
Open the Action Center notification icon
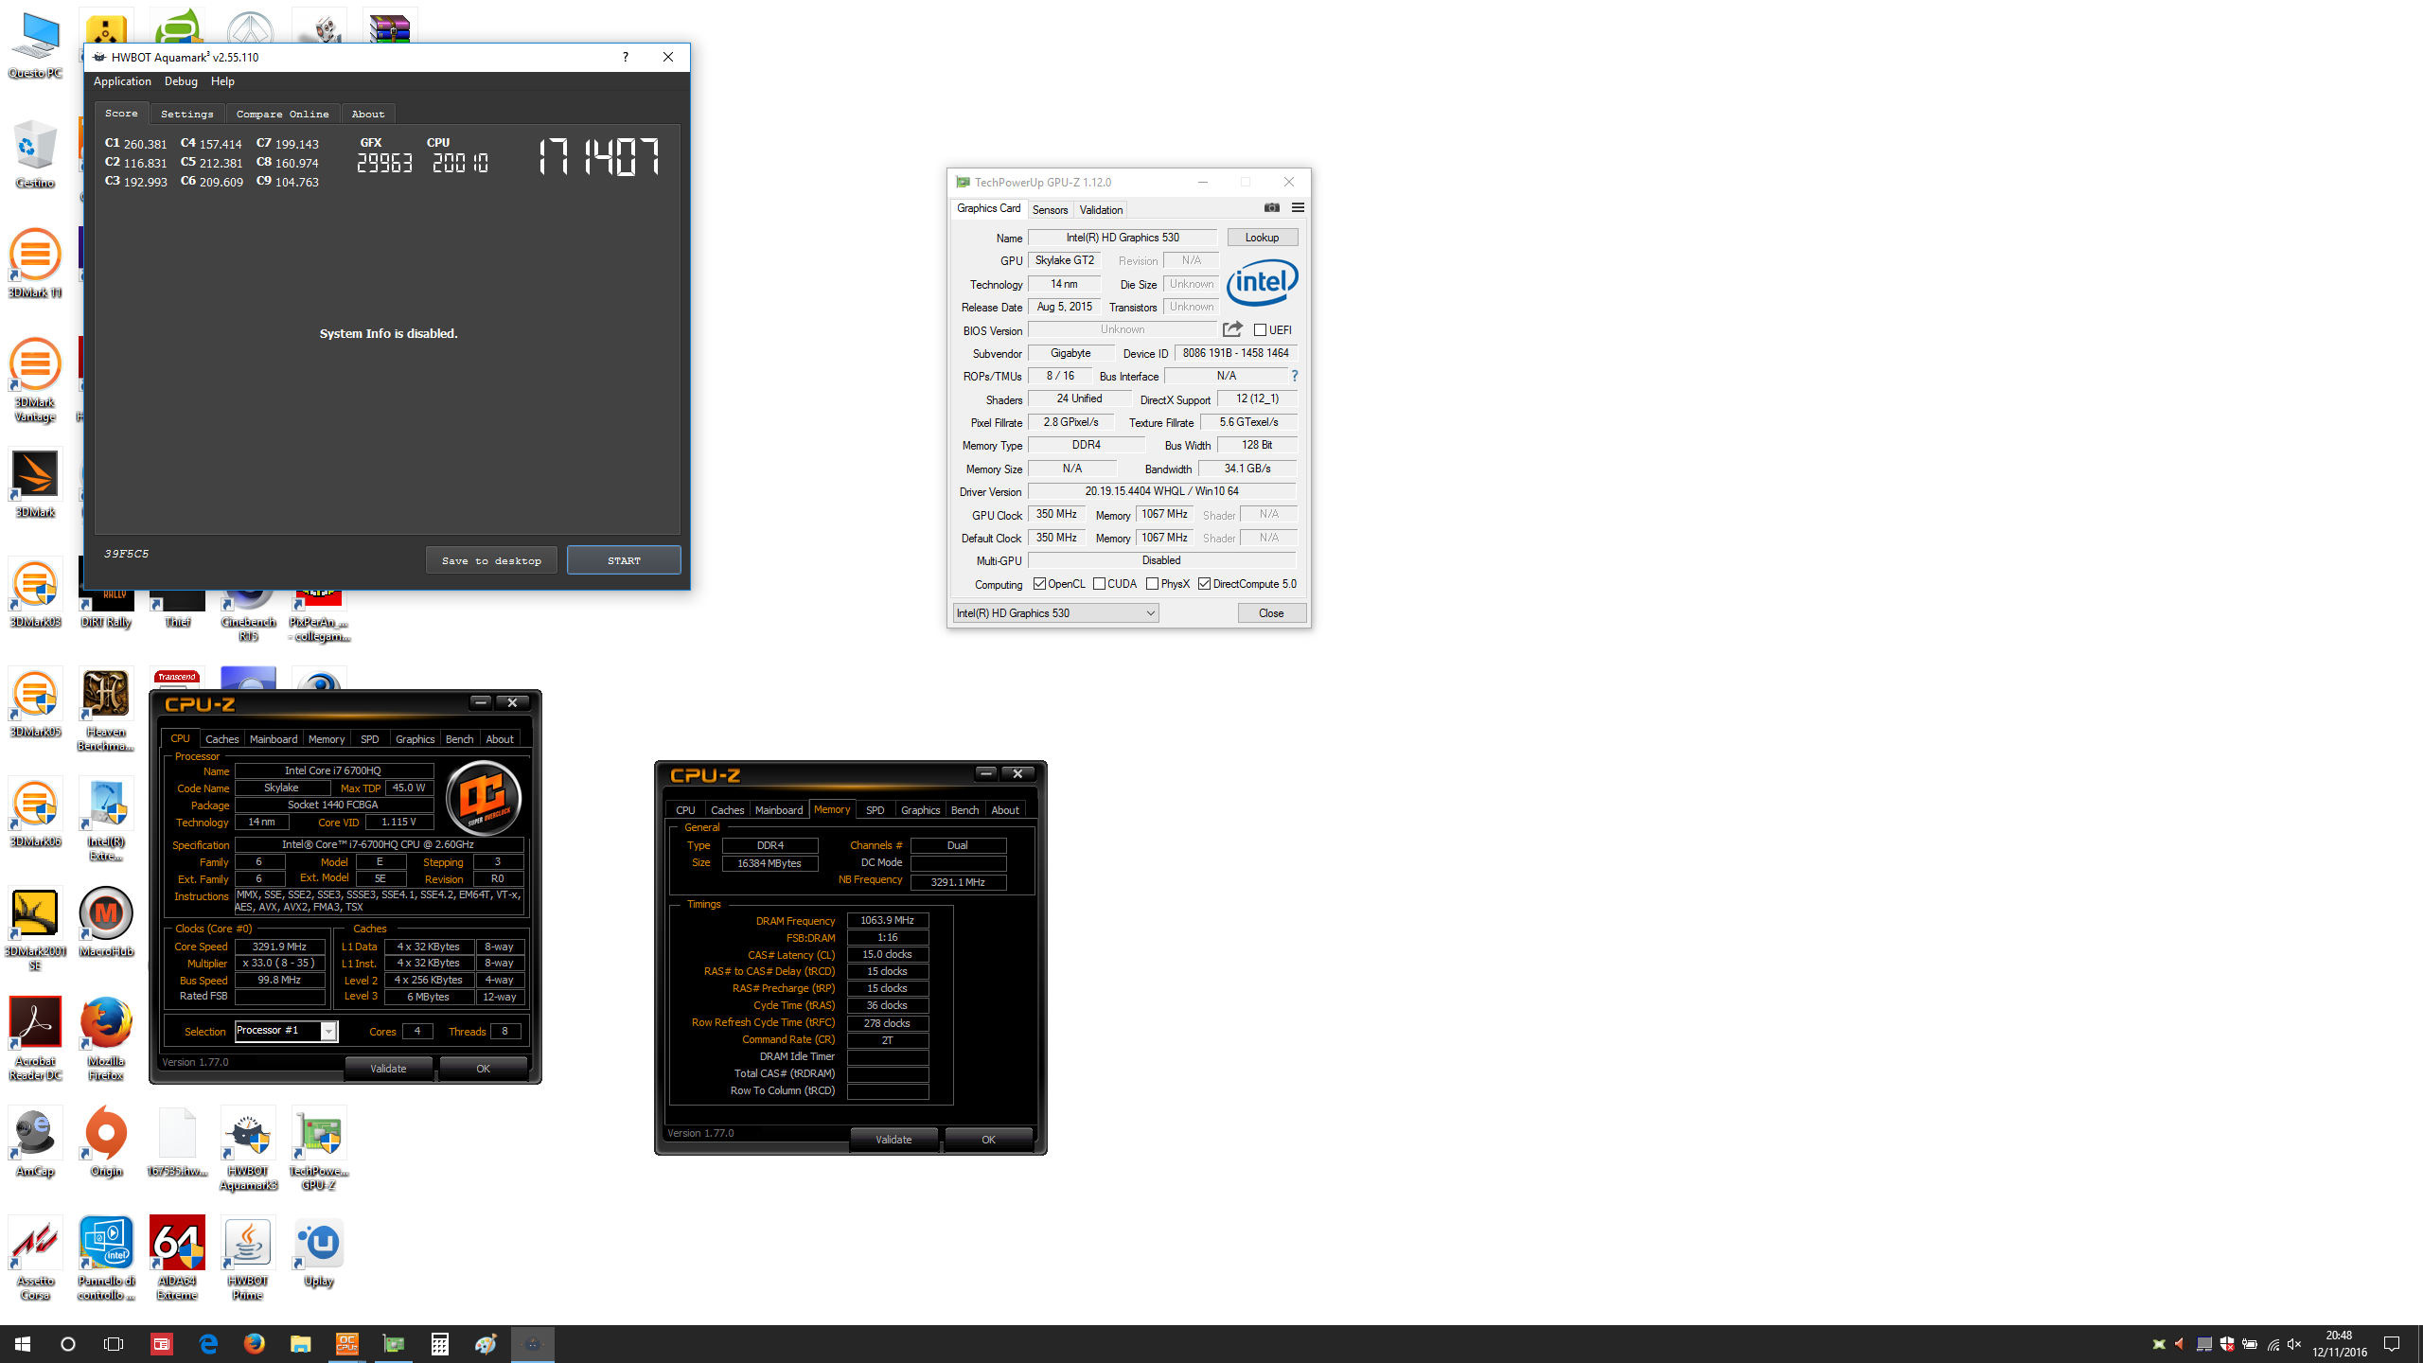coord(2392,1344)
